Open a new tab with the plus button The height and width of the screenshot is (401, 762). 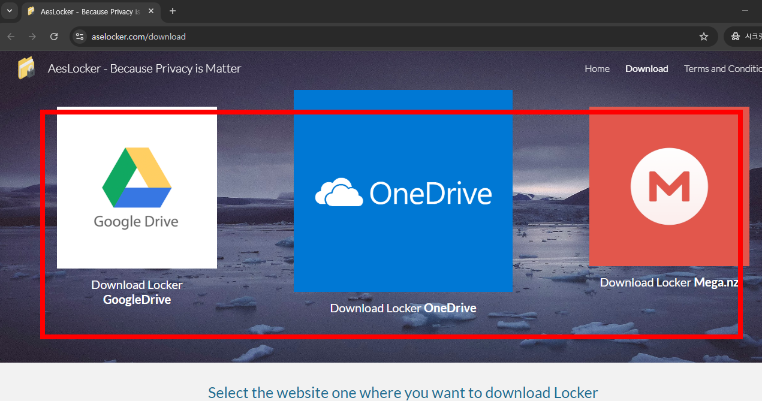click(173, 11)
